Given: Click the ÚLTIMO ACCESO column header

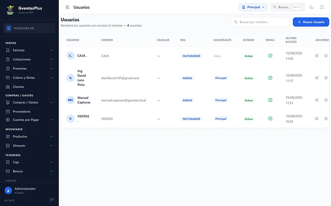Looking at the screenshot, I should pyautogui.click(x=291, y=40).
